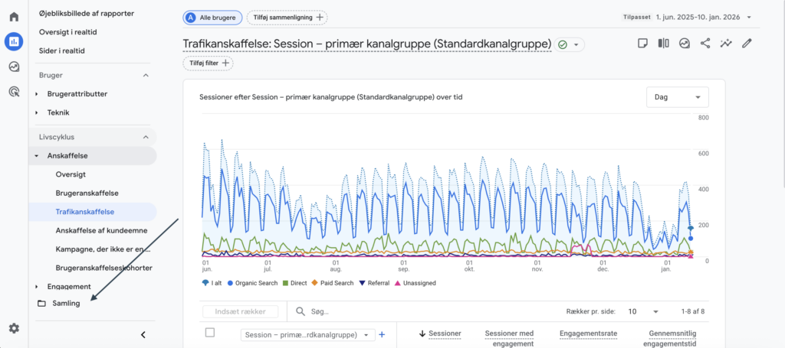
Task: Click the pencil icon to customize report
Action: pyautogui.click(x=747, y=44)
